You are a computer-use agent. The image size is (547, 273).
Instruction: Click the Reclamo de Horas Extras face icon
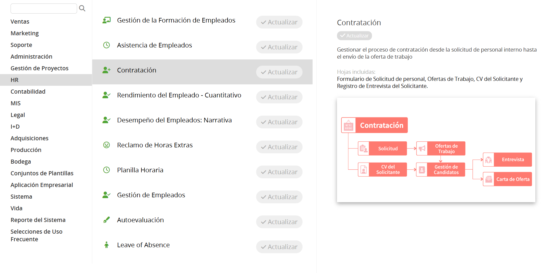107,145
